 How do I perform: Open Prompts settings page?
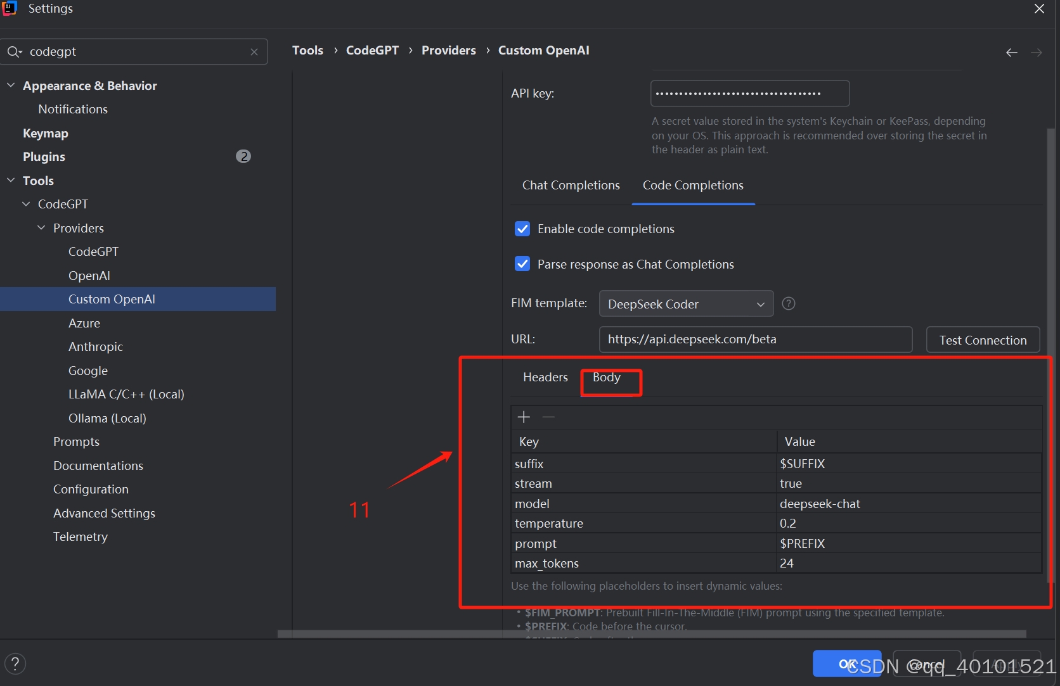[76, 441]
